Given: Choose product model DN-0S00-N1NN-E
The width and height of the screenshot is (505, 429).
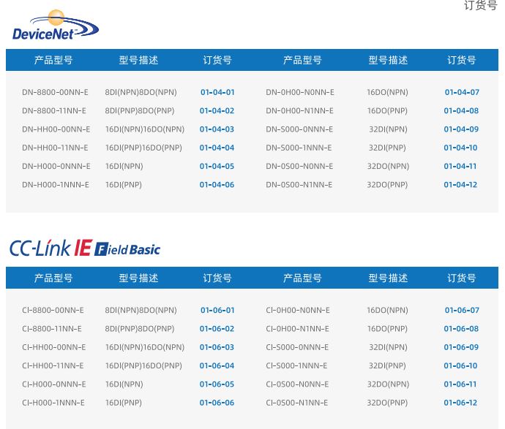Looking at the screenshot, I should 299,185.
